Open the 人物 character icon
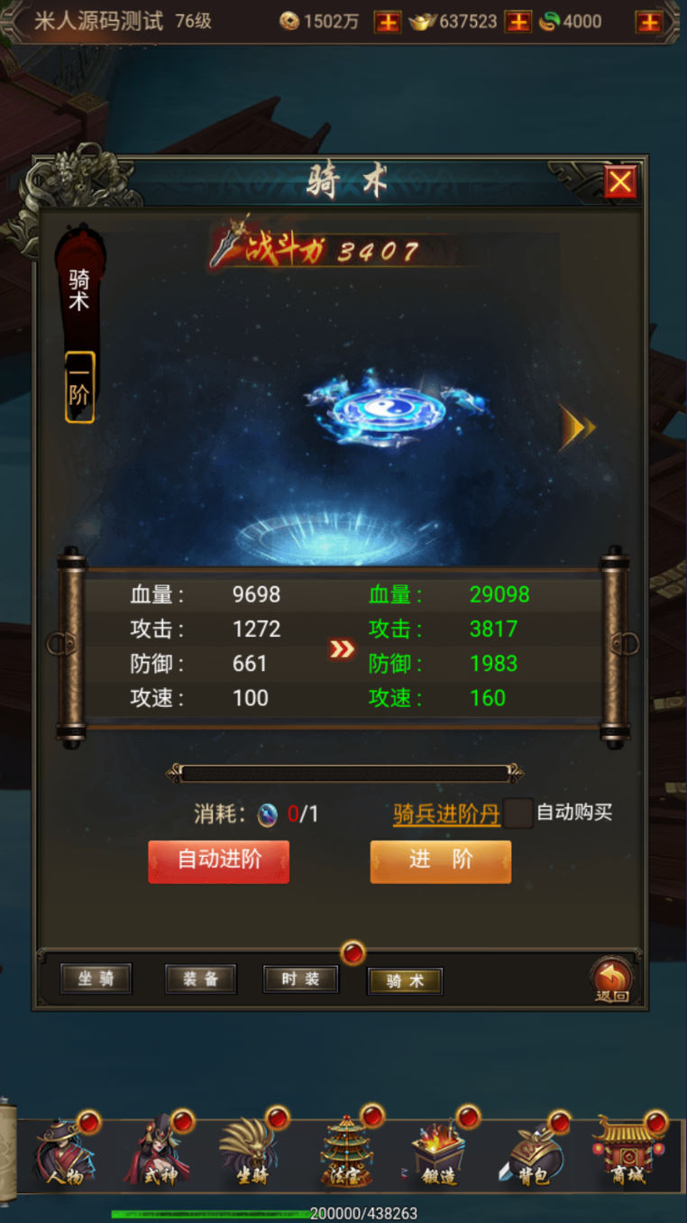Image resolution: width=687 pixels, height=1223 pixels. [x=63, y=1153]
